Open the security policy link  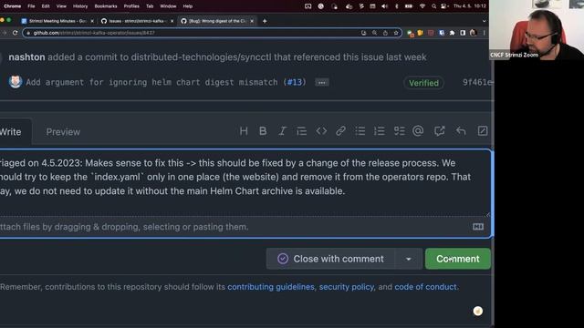click(347, 287)
